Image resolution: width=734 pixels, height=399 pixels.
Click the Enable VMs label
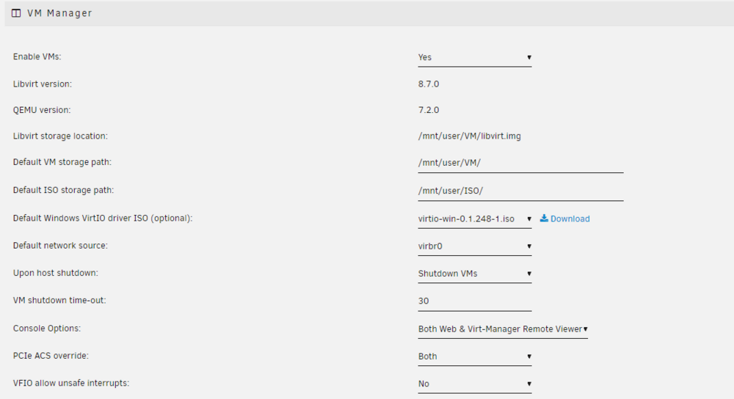(x=37, y=56)
